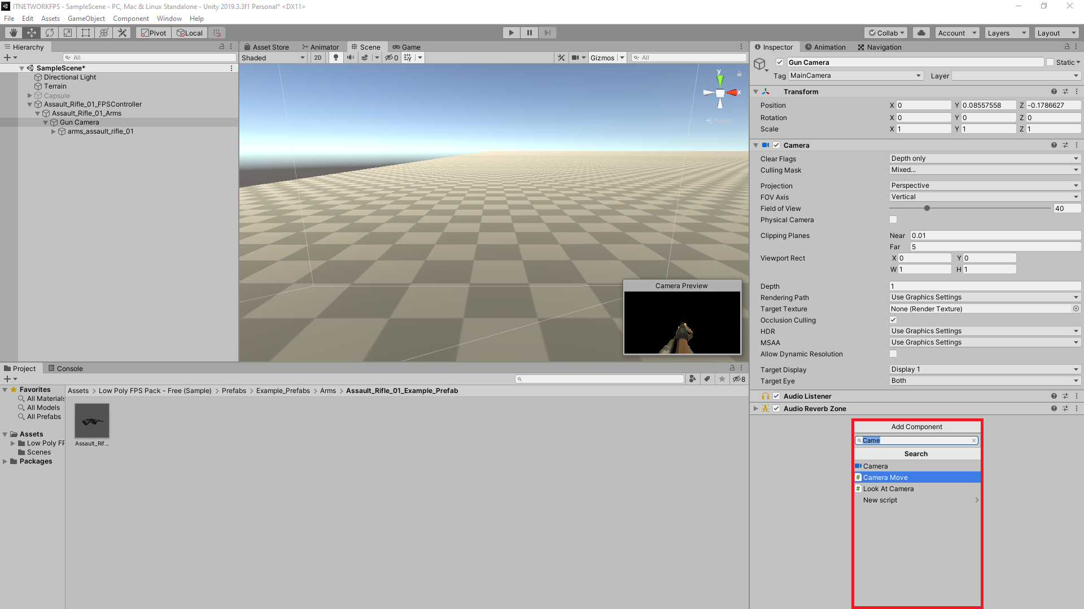Select the Rotate tool
1084x609 pixels.
point(49,32)
